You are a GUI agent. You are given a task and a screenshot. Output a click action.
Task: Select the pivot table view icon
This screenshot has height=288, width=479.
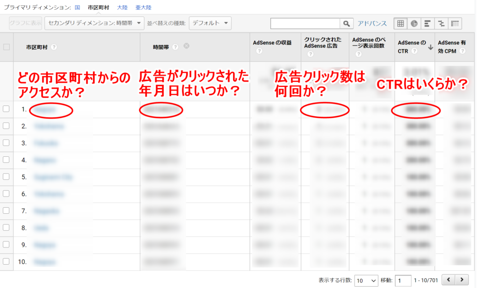(455, 23)
